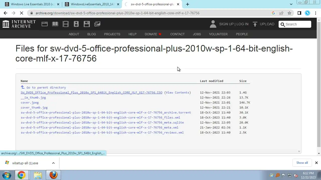Download the SW_DVD5 Office ISO file

pos(92,92)
